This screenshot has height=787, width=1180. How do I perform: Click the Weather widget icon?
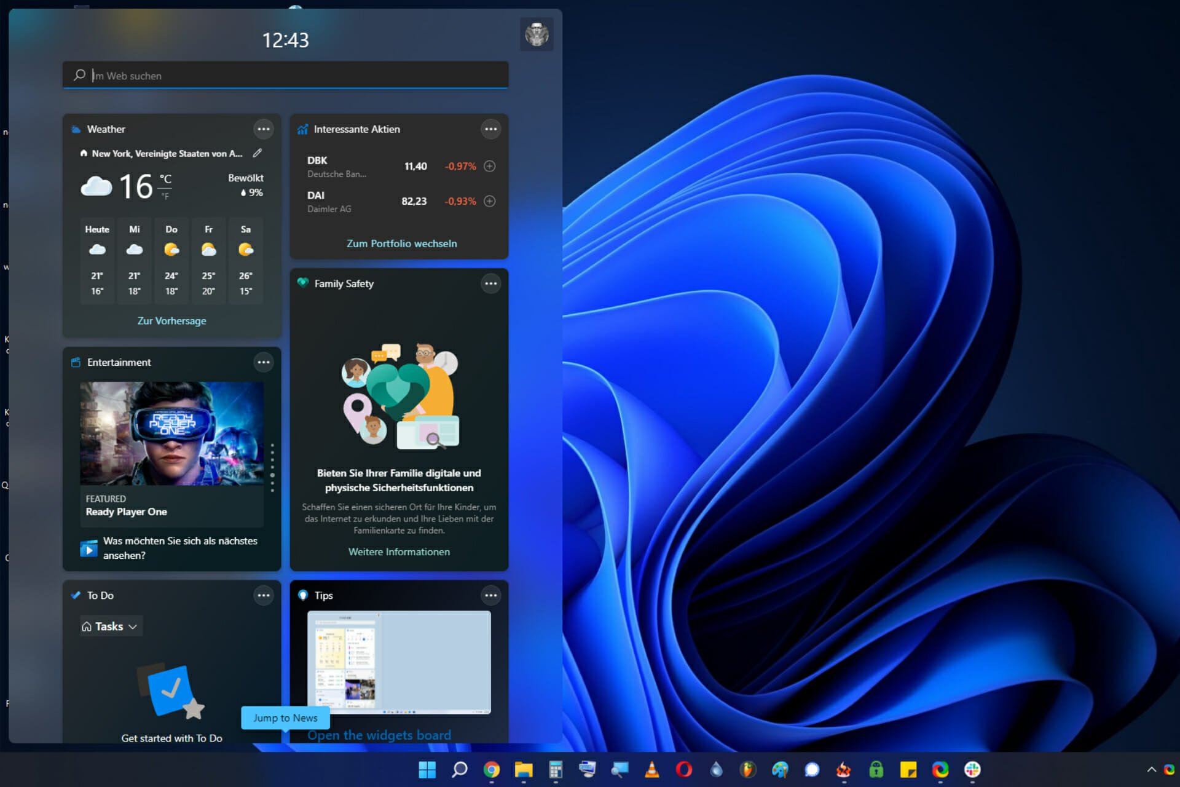click(77, 129)
